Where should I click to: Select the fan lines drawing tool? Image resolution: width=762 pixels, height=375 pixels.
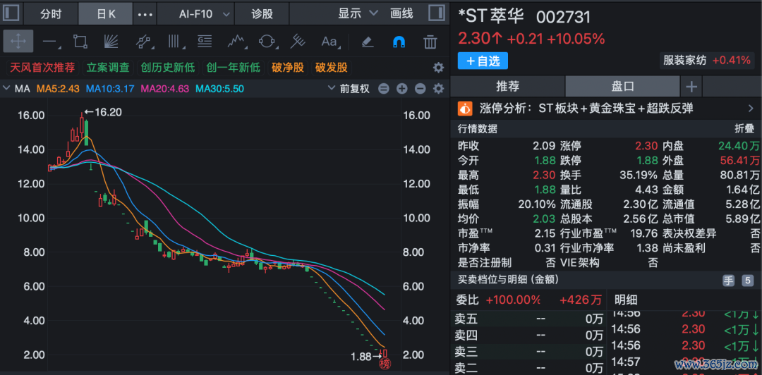pos(111,42)
